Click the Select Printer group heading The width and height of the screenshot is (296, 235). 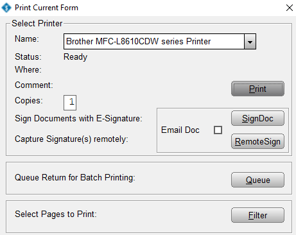37,23
